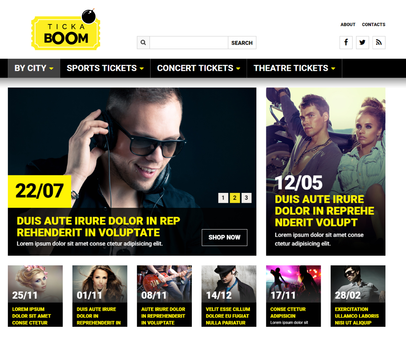
Task: Click the Search button
Action: 242,43
